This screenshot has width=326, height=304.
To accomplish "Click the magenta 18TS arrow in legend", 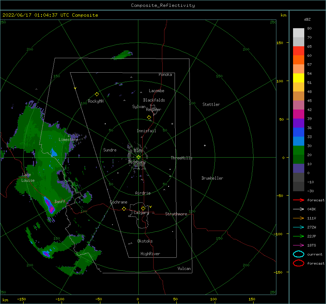I will tap(298, 245).
